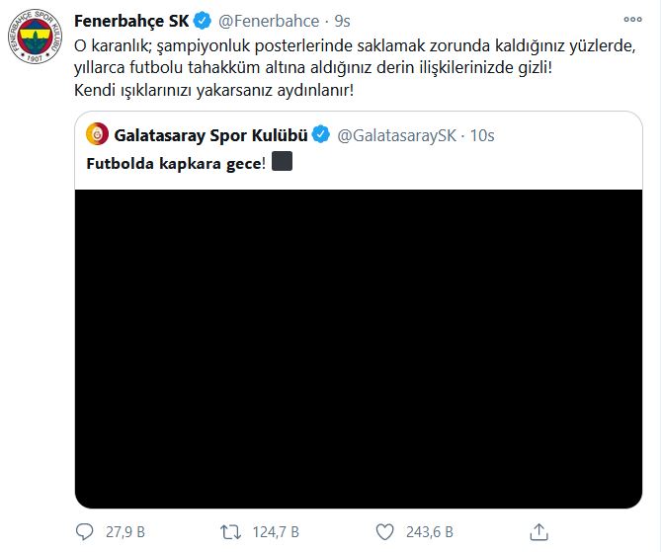This screenshot has width=661, height=552.
Task: Open the black image in quoted tweet
Action: pyautogui.click(x=359, y=349)
